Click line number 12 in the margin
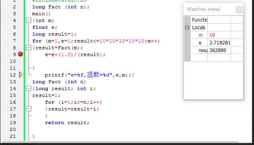Screen dimensions: 254x145 pyautogui.click(x=12, y=75)
